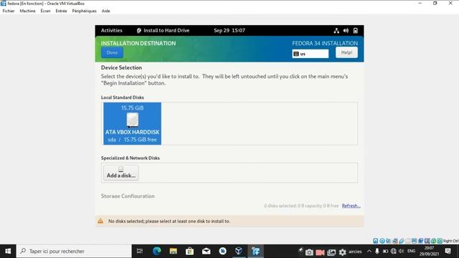
Task: Click the Help! button
Action: tap(346, 52)
